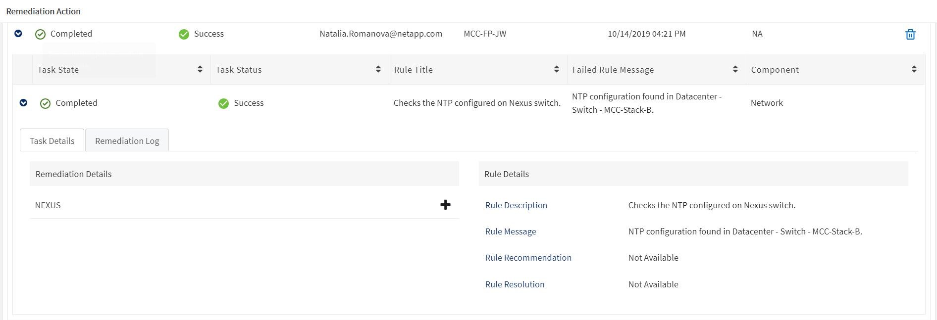937x320 pixels.
Task: Sort by Task State column arrows
Action: [x=200, y=69]
